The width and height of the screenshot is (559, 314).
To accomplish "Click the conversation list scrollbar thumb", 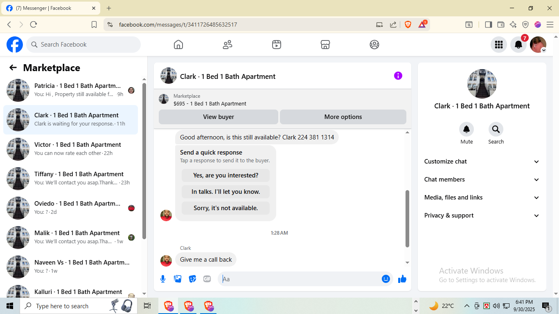I will (x=144, y=161).
